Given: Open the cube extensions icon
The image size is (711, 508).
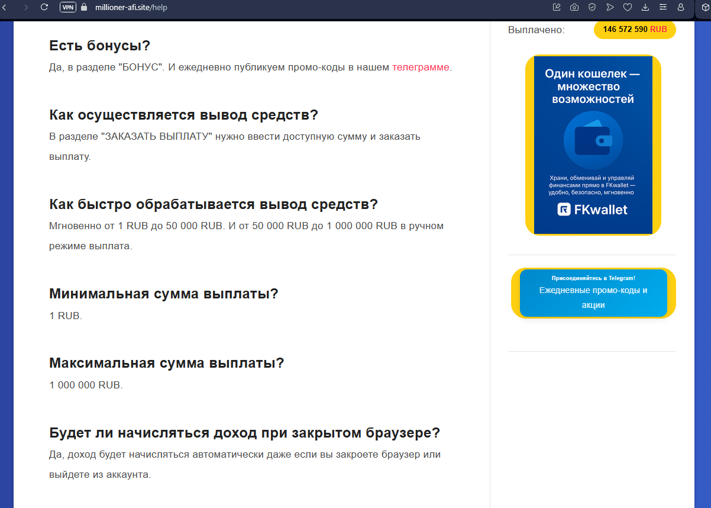Looking at the screenshot, I should click(705, 7).
